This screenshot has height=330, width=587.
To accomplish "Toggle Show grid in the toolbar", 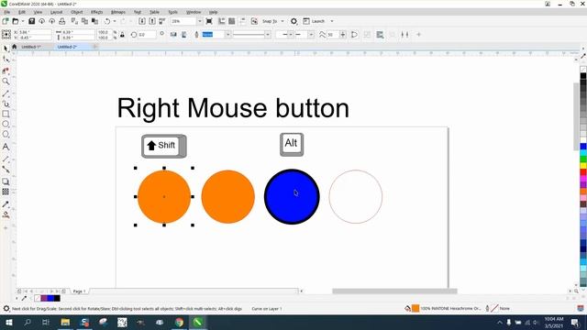I will point(232,21).
